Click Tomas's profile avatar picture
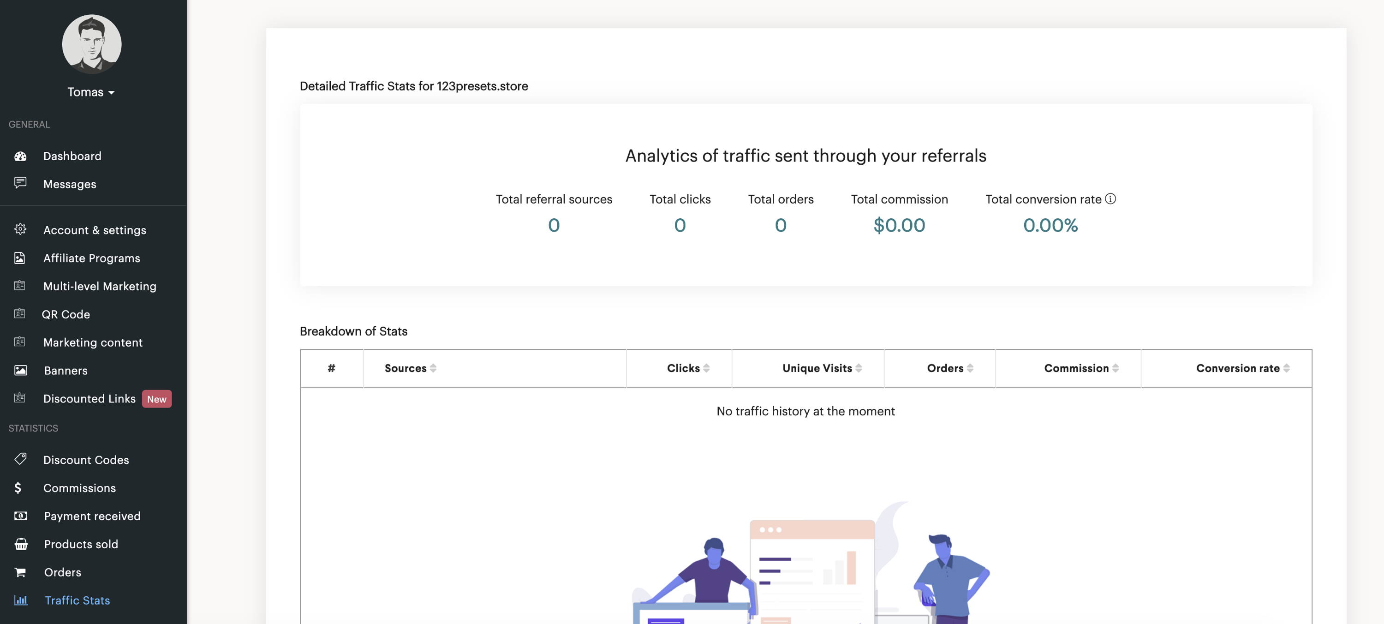The image size is (1384, 624). [x=92, y=44]
